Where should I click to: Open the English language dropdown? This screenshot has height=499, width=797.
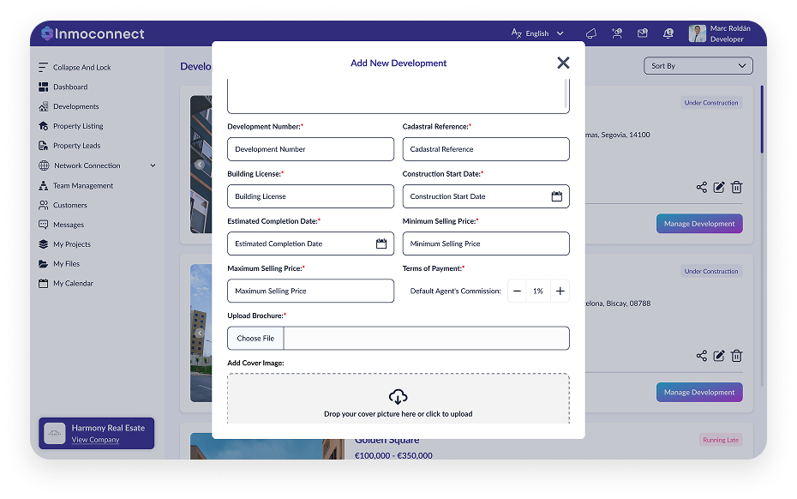pyautogui.click(x=537, y=33)
